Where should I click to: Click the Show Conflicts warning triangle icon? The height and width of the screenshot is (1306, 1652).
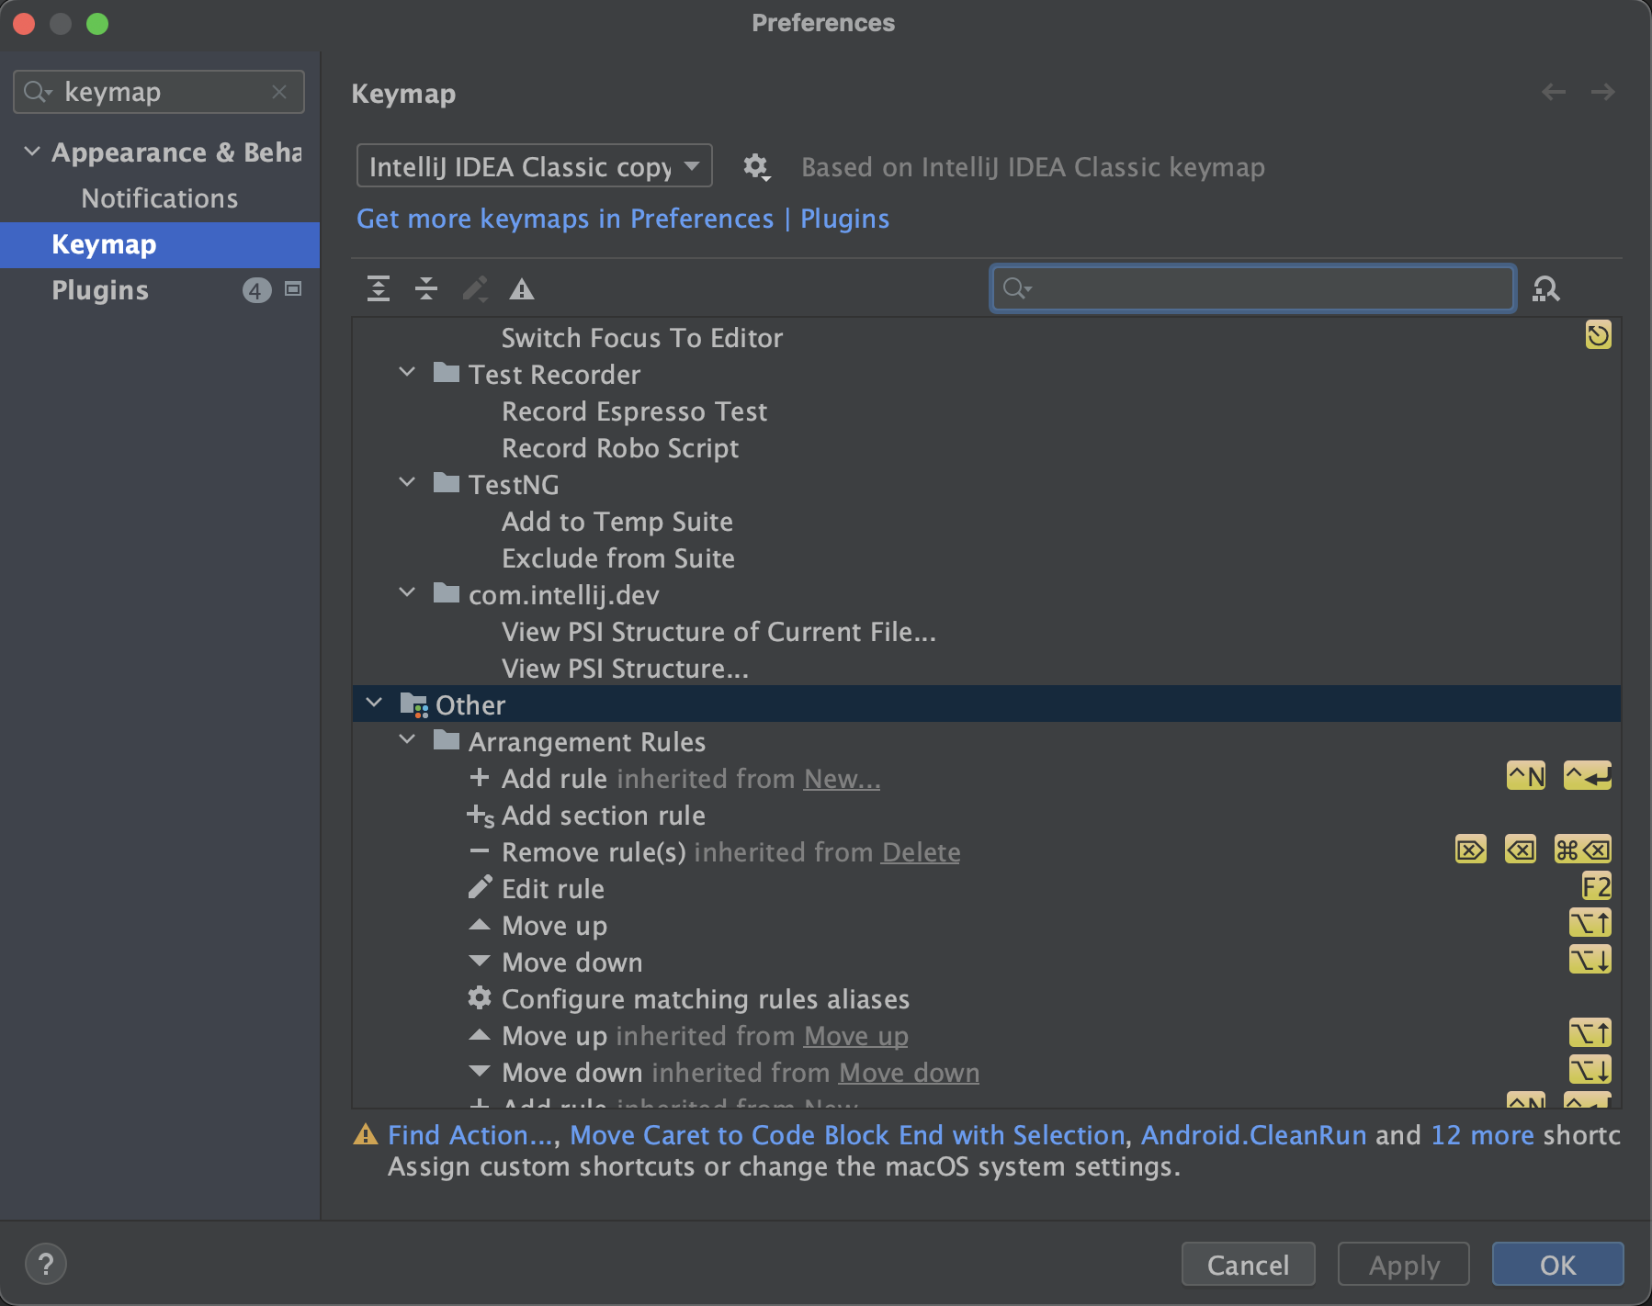[522, 289]
